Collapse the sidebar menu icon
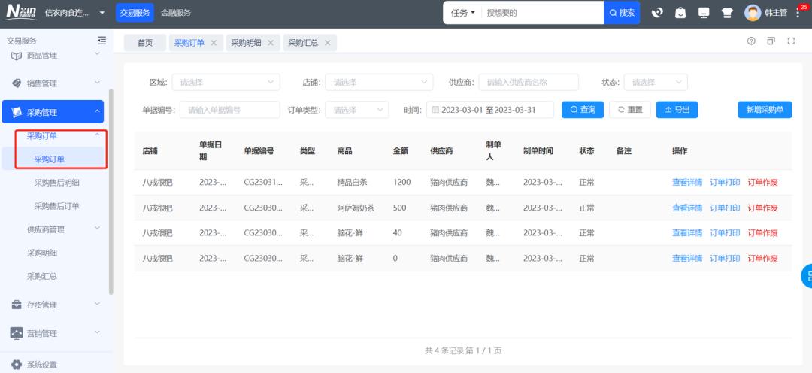The width and height of the screenshot is (812, 373). pyautogui.click(x=102, y=41)
